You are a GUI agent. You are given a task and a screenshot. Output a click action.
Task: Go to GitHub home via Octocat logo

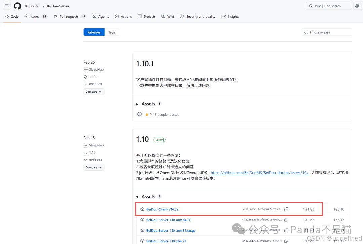[x=17, y=6]
